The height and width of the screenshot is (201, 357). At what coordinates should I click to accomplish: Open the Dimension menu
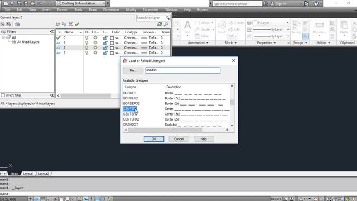point(111,10)
